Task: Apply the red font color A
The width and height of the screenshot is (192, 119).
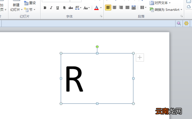Action: [96, 8]
